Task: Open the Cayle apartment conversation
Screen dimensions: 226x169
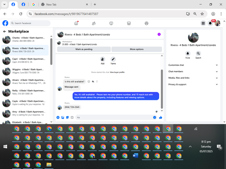Action: 25,103
